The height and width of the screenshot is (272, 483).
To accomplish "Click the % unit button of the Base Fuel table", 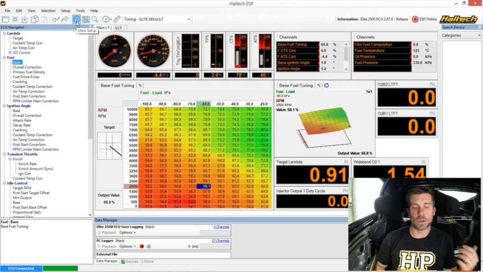I will click(x=140, y=86).
